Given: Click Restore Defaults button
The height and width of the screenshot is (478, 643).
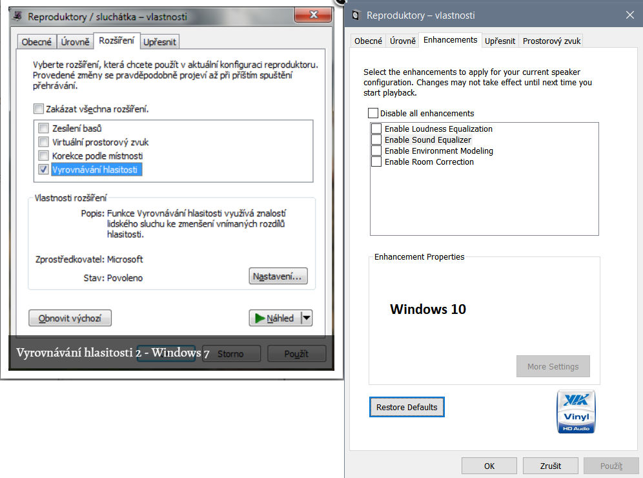Looking at the screenshot, I should click(407, 407).
